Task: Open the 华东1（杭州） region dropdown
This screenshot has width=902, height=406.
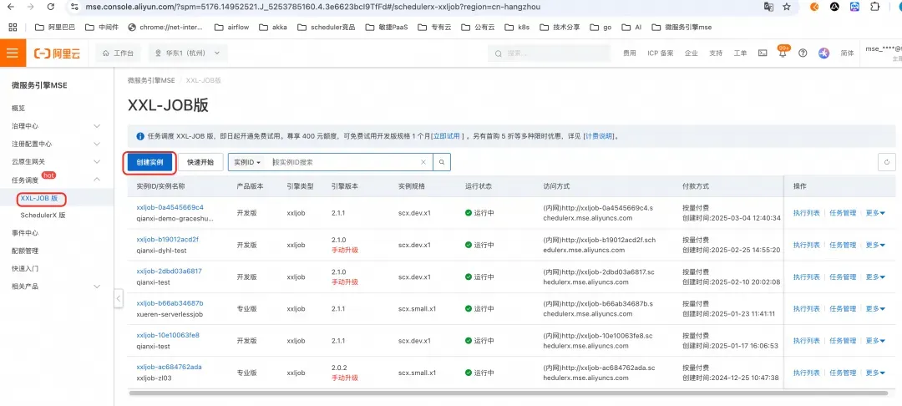Action: 188,53
